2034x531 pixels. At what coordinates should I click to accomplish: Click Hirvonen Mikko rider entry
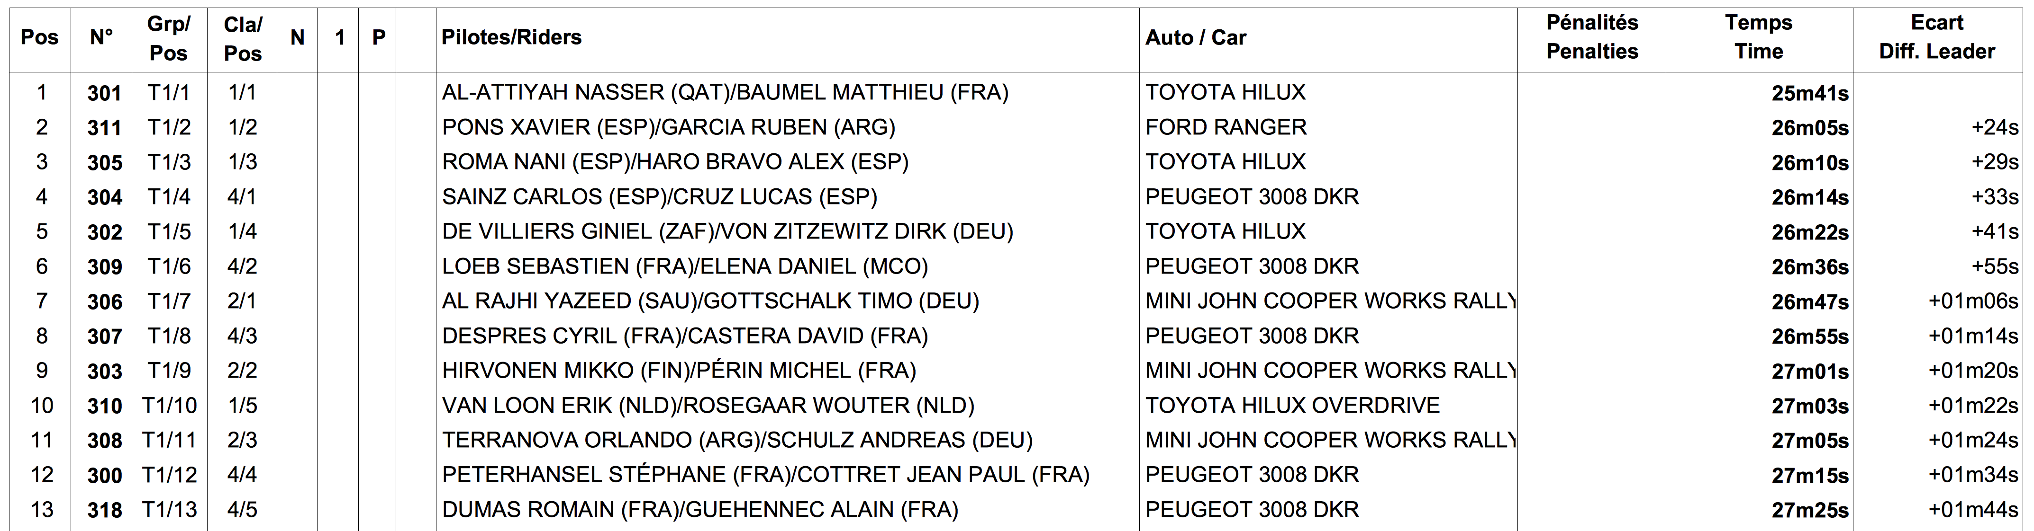click(678, 371)
